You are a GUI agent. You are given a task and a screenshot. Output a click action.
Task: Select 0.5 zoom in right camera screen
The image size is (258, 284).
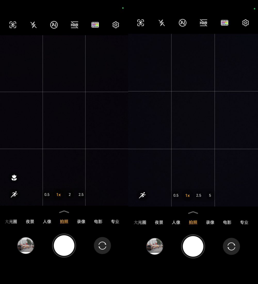click(x=176, y=195)
